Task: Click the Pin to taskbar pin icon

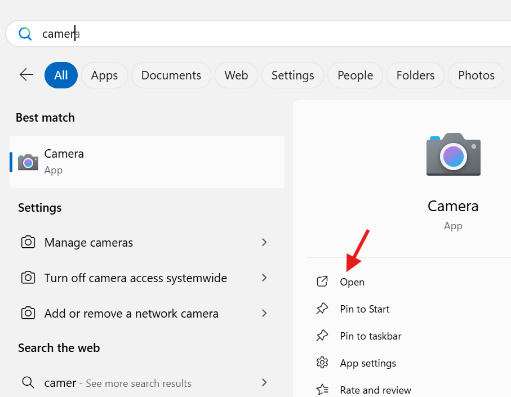Action: point(322,336)
